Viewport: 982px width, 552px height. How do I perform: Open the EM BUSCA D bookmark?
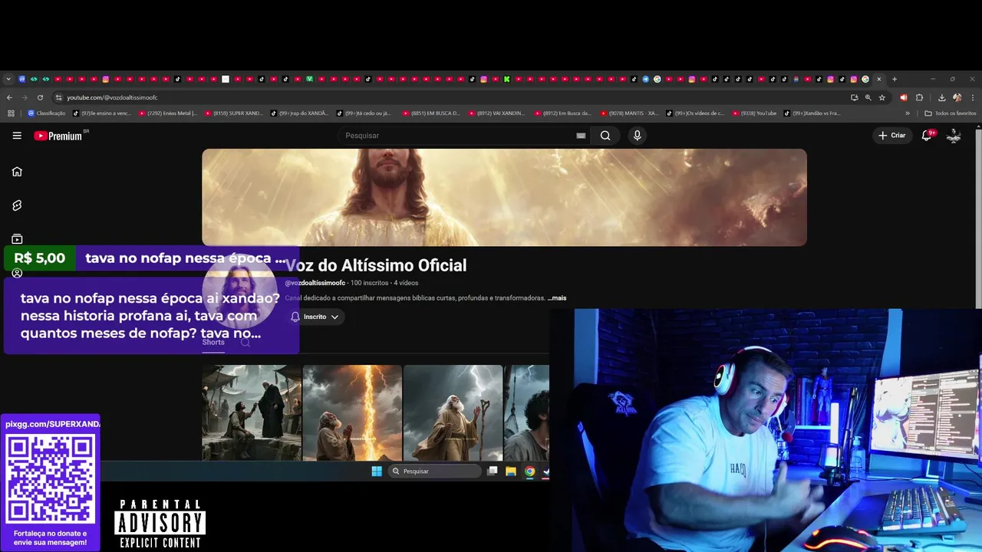click(x=431, y=113)
